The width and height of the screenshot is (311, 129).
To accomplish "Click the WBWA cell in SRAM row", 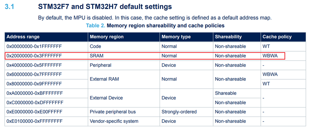I will tap(270, 56).
